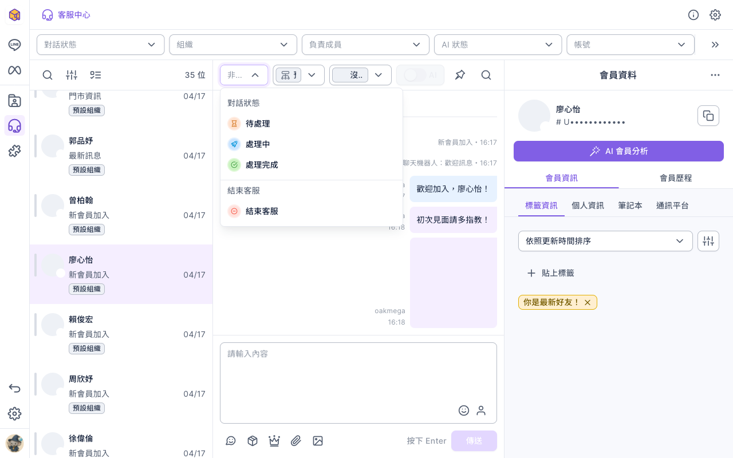
Task: Insert an image into the message
Action: coord(318,441)
